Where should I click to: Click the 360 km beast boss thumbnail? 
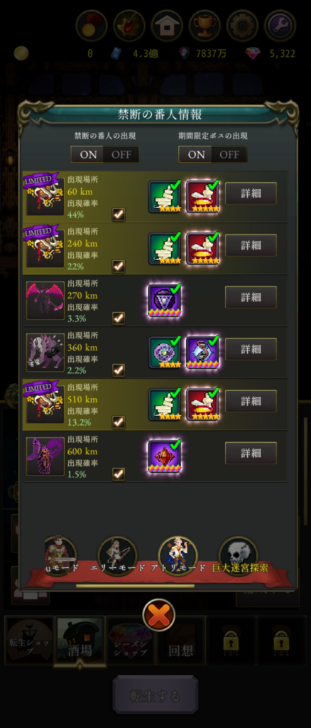[45, 353]
